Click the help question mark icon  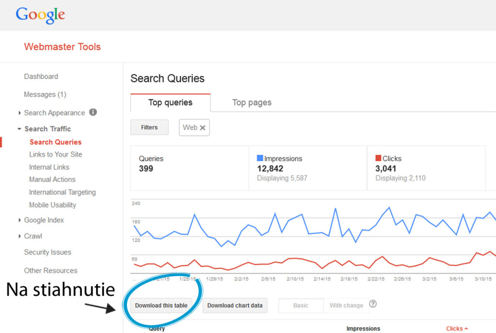[373, 304]
